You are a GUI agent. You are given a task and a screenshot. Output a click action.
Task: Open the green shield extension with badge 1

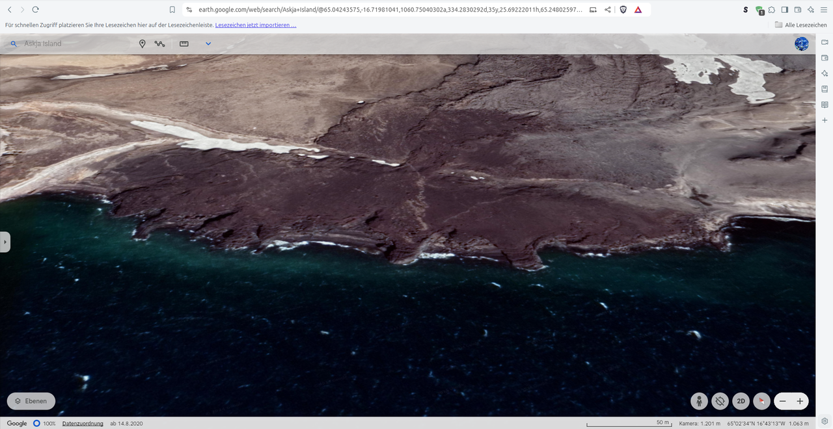point(759,10)
